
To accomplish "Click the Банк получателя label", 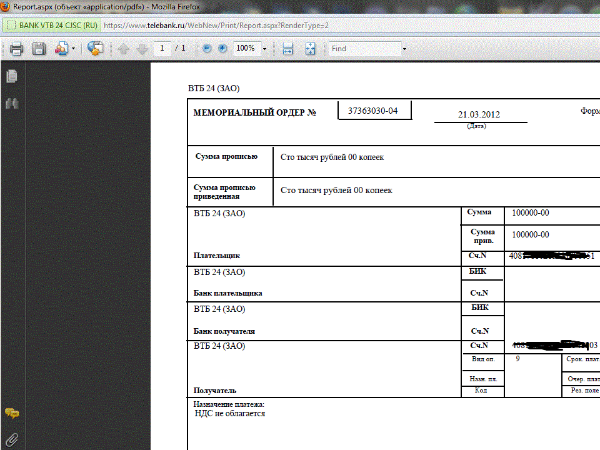I will coord(224,331).
